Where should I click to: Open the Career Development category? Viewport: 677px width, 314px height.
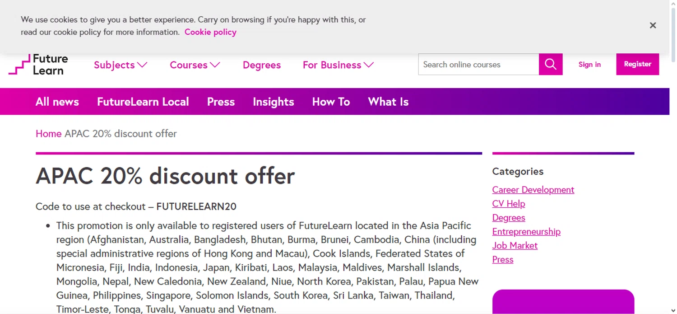point(533,190)
